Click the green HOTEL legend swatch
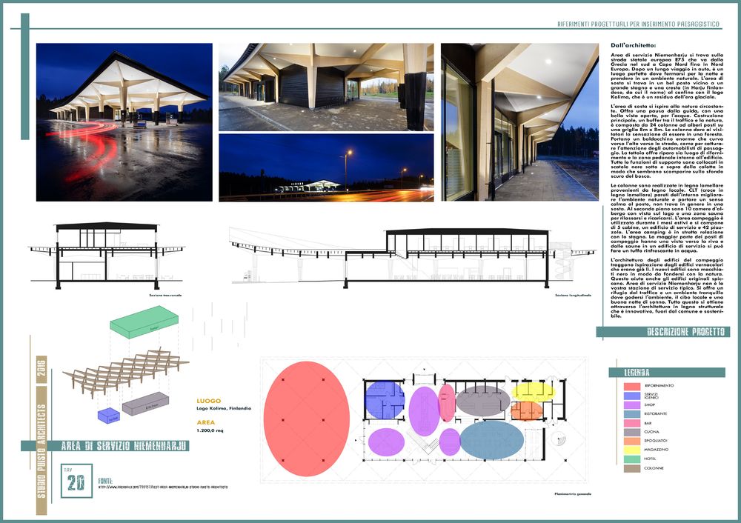 tap(632, 459)
